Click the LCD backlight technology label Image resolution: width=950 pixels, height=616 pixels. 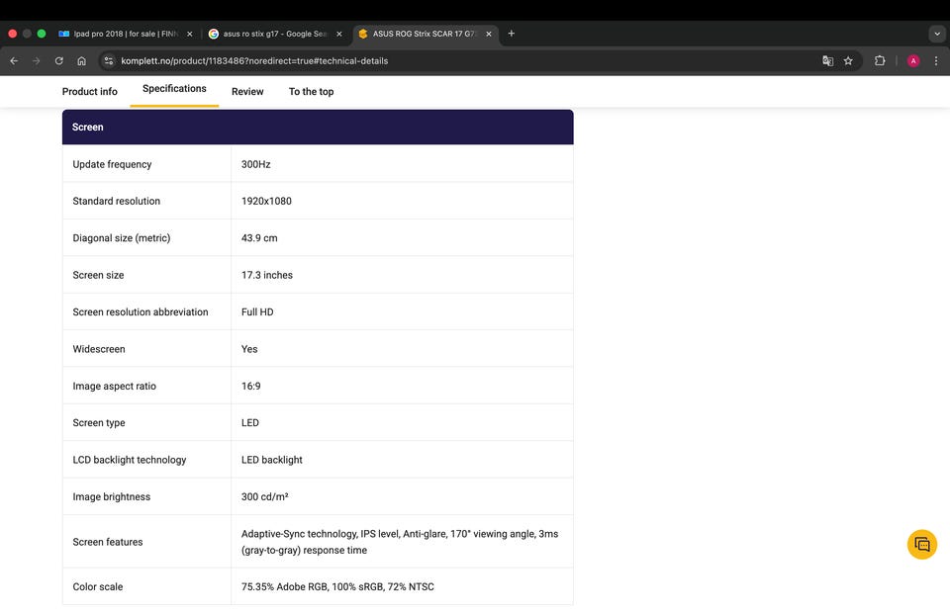coord(130,459)
